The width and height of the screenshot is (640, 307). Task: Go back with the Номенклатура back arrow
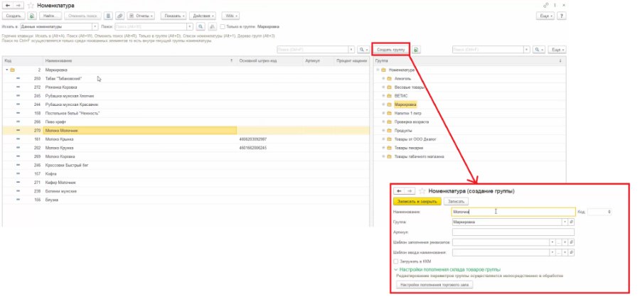(x=8, y=6)
